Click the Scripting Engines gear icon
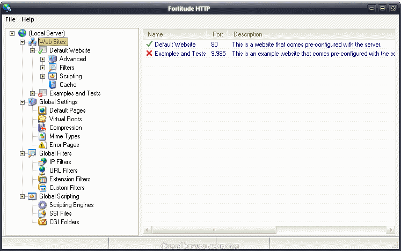This screenshot has height=251, width=401. coord(42,205)
